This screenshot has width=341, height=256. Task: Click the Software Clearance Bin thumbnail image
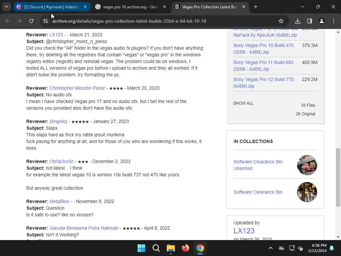click(x=307, y=192)
